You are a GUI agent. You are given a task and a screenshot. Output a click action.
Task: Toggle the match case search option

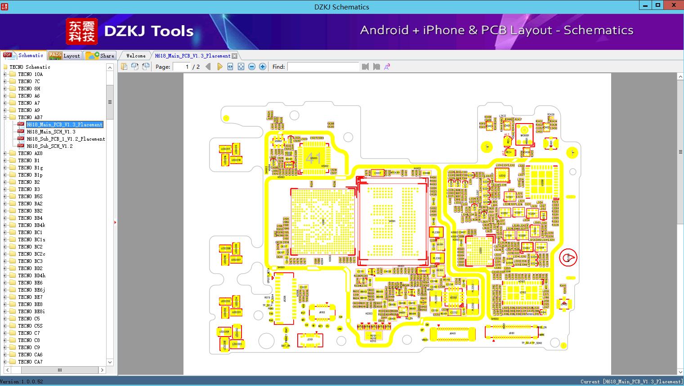(387, 67)
